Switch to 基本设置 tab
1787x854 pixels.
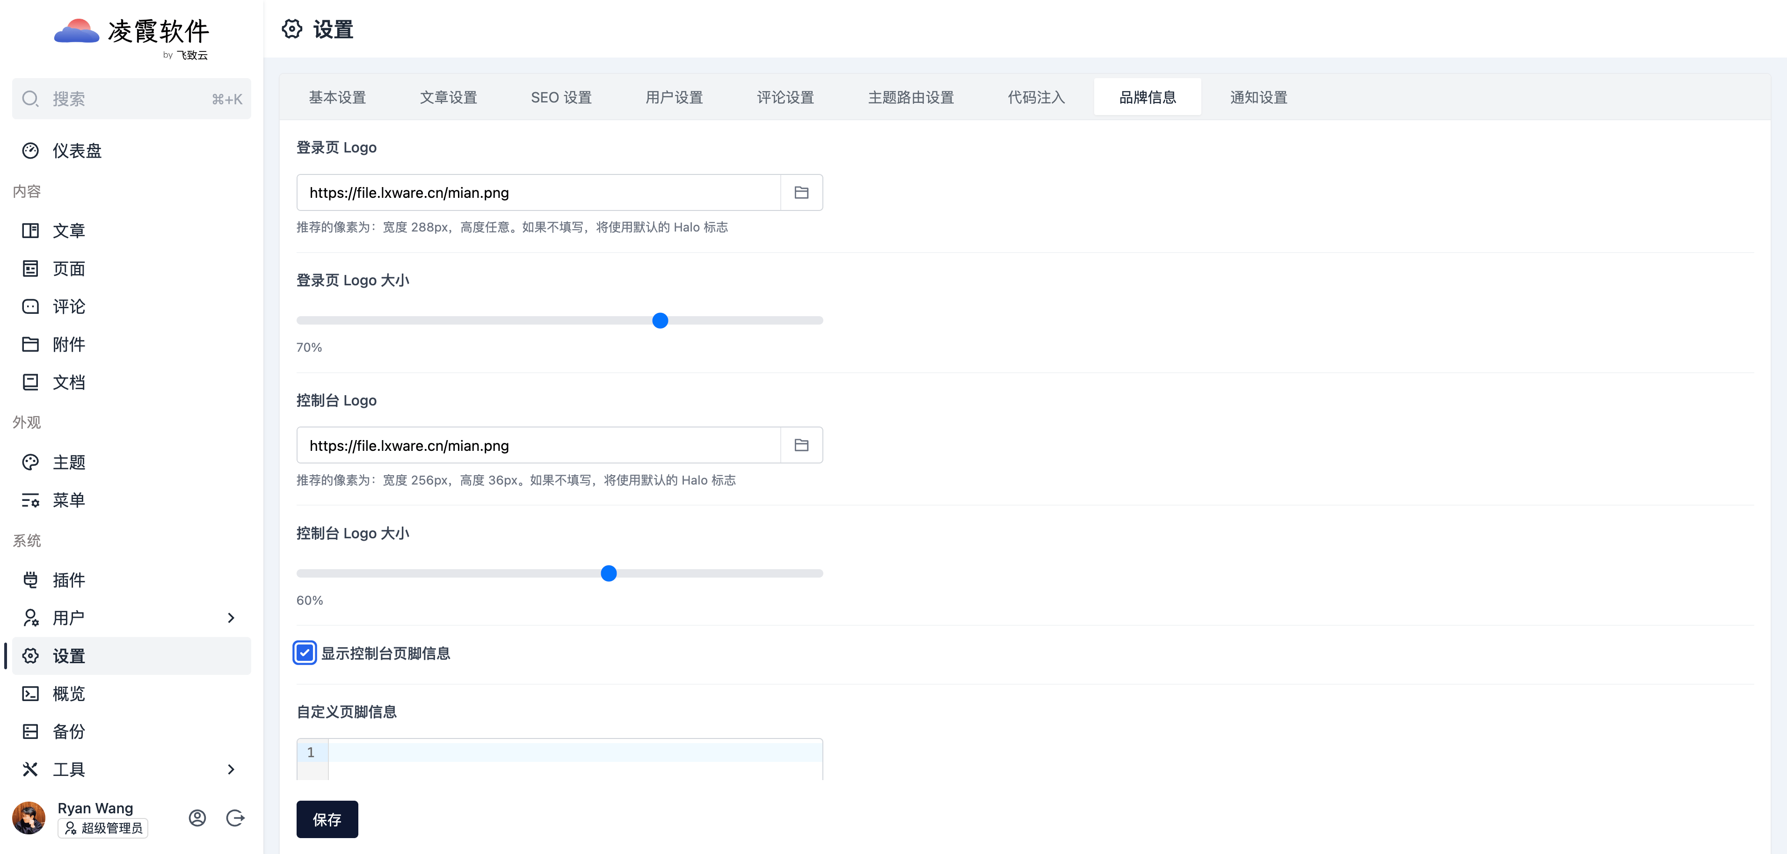click(338, 97)
